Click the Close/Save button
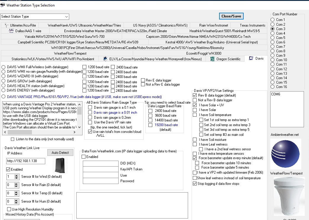 (x=231, y=16)
